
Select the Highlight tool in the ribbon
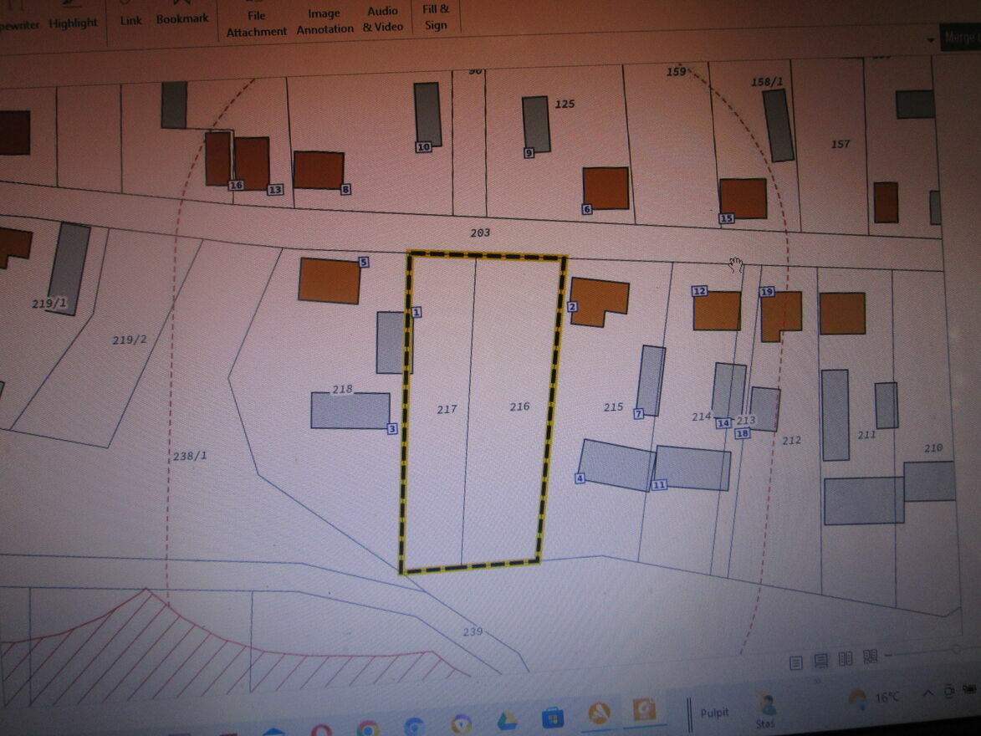coord(73,23)
